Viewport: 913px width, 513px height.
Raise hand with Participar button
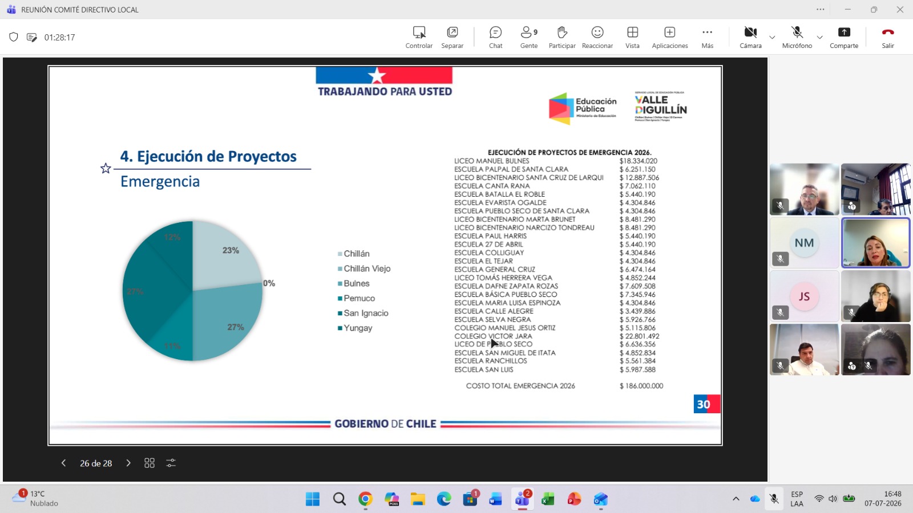coord(562,37)
